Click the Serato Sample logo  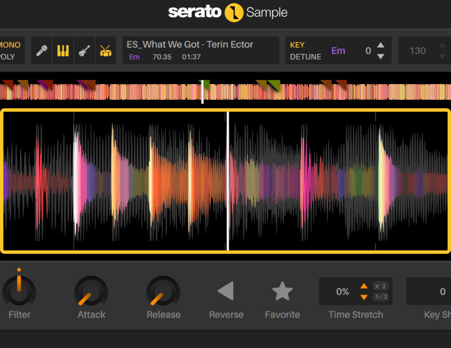(x=225, y=12)
